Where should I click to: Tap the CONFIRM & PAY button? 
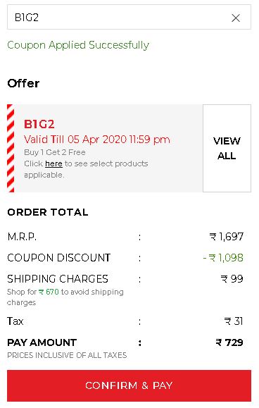129,385
